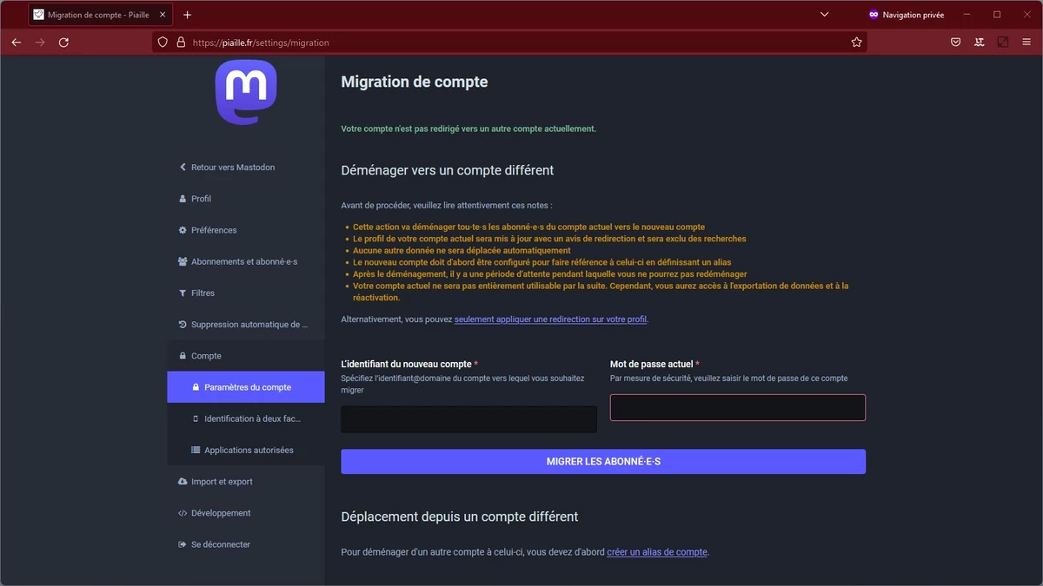Click the new account identifier field

(468, 419)
